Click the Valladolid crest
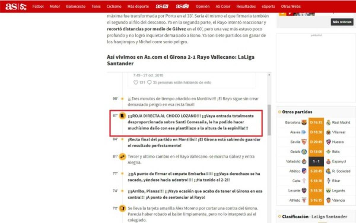 (303, 162)
